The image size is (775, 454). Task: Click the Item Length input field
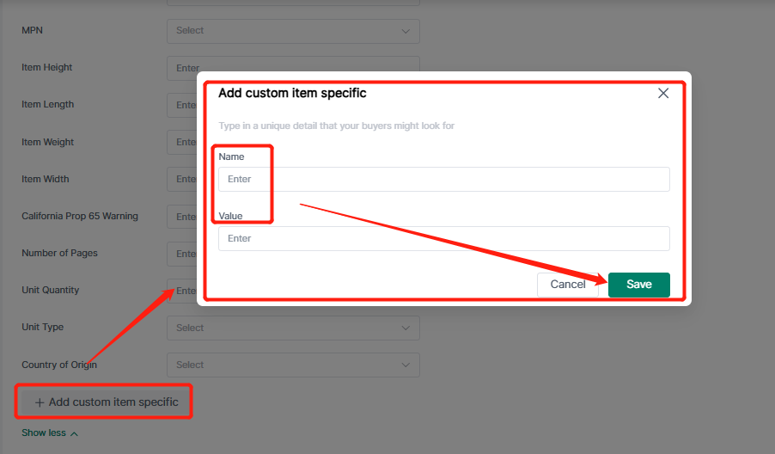pyautogui.click(x=182, y=105)
